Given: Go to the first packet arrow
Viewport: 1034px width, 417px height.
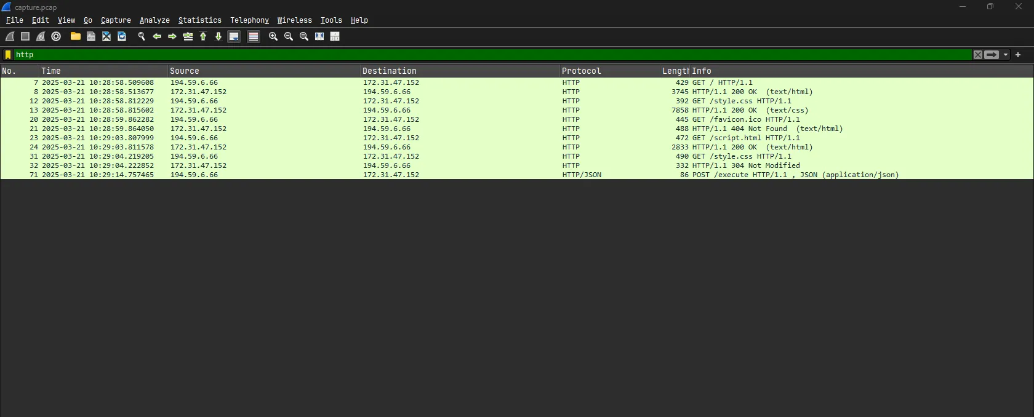Looking at the screenshot, I should [x=203, y=37].
